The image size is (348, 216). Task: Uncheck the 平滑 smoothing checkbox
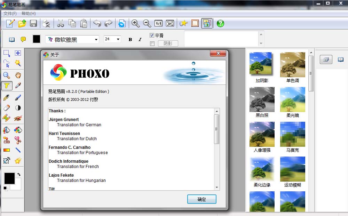[152, 35]
